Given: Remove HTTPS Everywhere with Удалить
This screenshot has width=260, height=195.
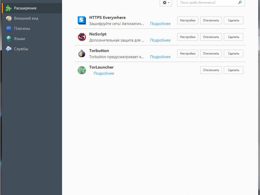Looking at the screenshot, I should pyautogui.click(x=233, y=20).
